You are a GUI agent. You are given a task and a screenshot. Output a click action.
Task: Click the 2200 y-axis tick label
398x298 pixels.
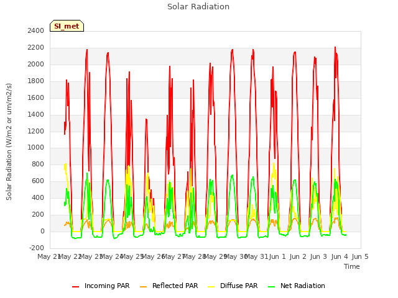click(x=36, y=47)
